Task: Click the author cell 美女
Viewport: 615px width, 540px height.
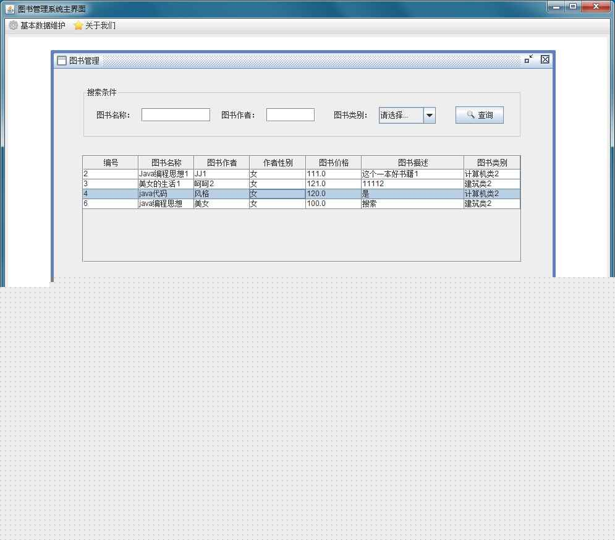Action: [222, 204]
